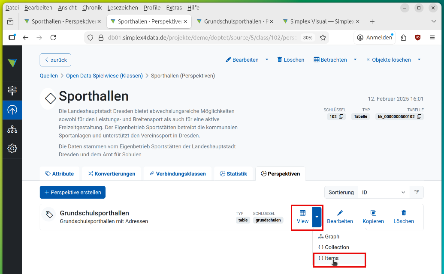Open the Sortierung ID combo box
Screen dimensions: 444x274
point(384,193)
